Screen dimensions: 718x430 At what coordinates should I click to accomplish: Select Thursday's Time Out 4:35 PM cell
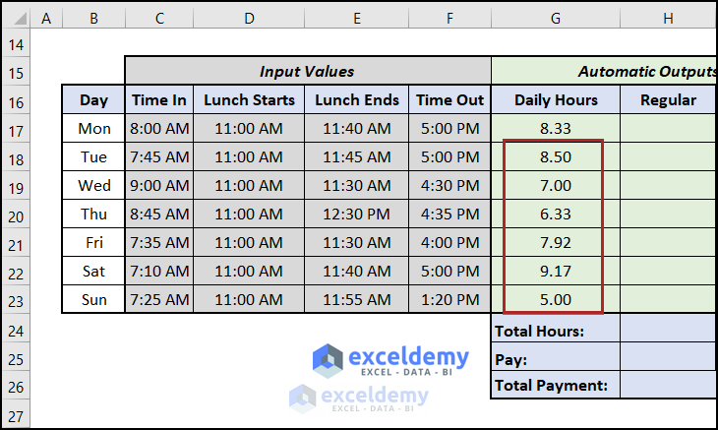pos(449,214)
